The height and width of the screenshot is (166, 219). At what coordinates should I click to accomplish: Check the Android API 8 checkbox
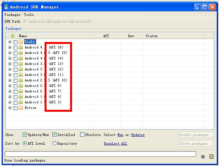click(x=16, y=86)
